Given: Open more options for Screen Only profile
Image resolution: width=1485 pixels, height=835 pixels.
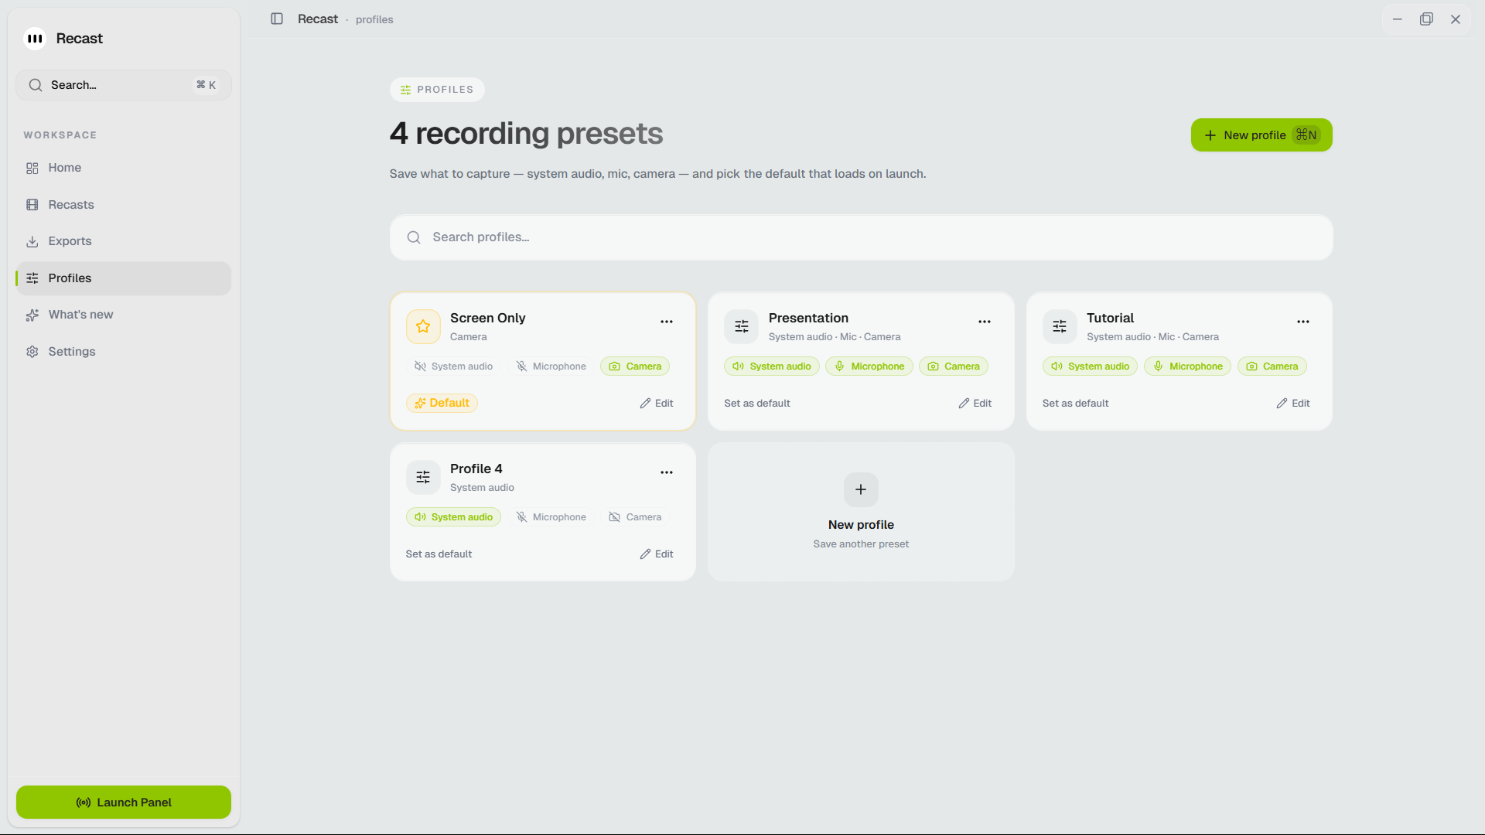Looking at the screenshot, I should click(667, 322).
